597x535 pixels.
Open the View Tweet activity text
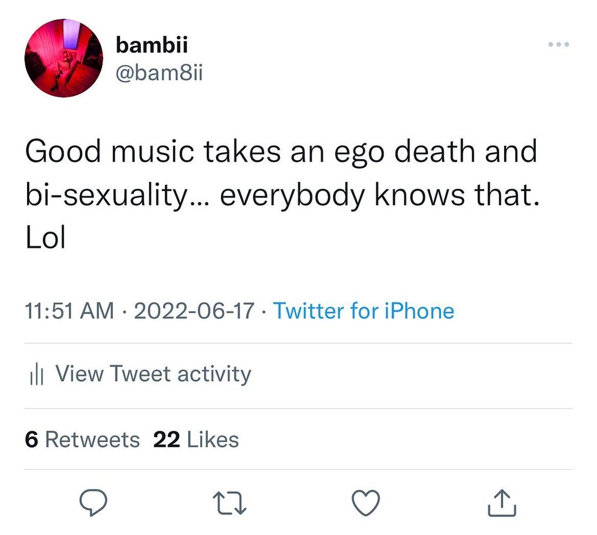153,374
